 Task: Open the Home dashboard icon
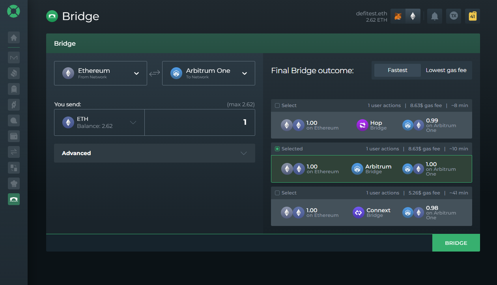click(x=14, y=37)
